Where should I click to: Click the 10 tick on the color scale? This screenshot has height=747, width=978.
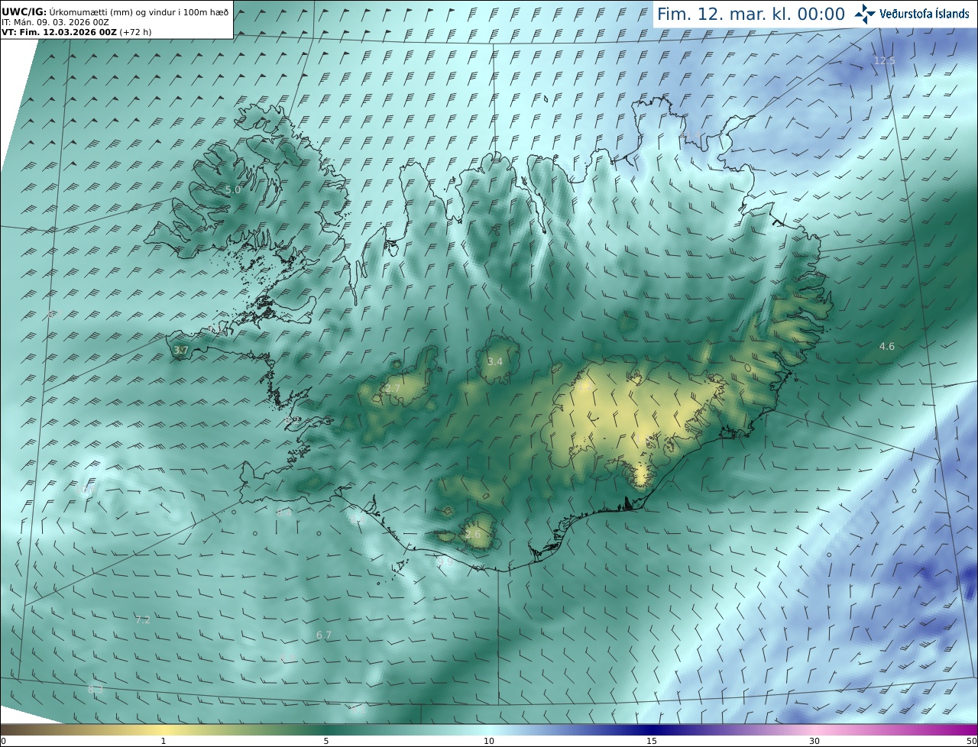pos(489,741)
